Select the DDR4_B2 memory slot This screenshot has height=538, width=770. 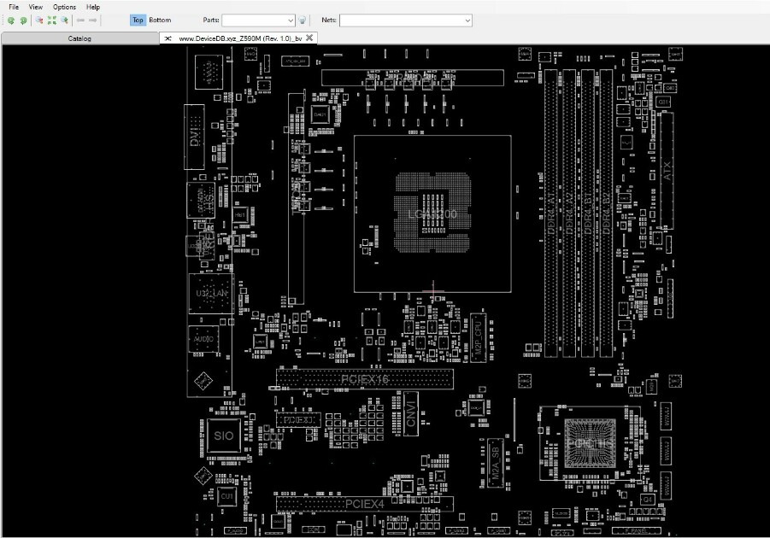point(606,213)
